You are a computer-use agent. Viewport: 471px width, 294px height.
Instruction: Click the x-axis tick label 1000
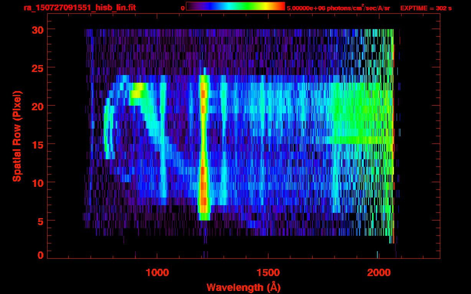tap(157, 273)
